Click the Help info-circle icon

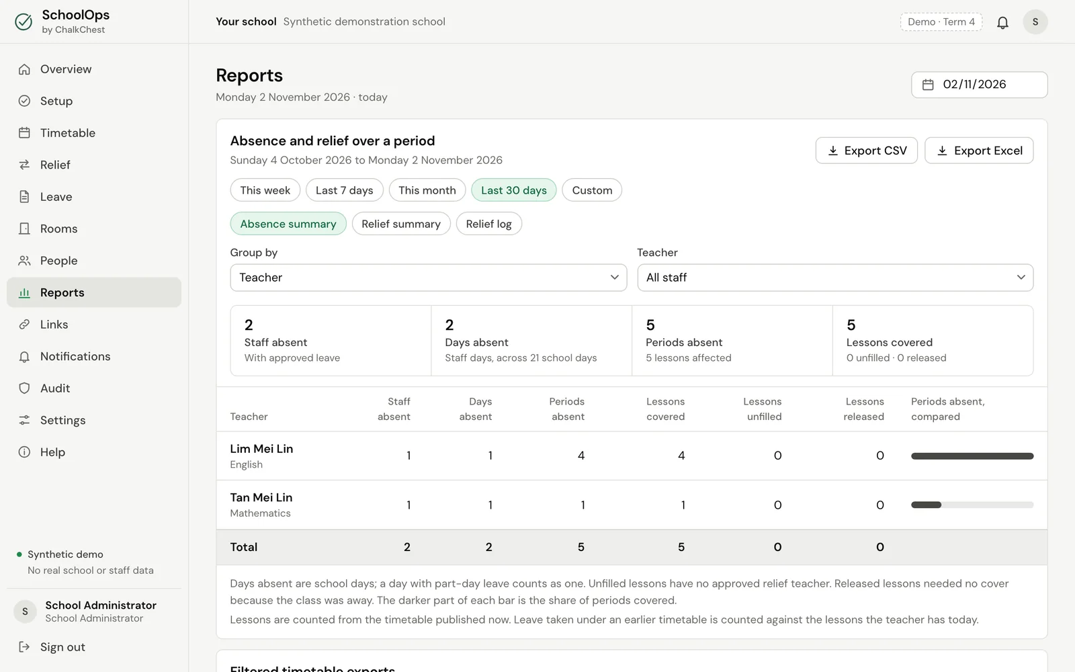click(24, 452)
